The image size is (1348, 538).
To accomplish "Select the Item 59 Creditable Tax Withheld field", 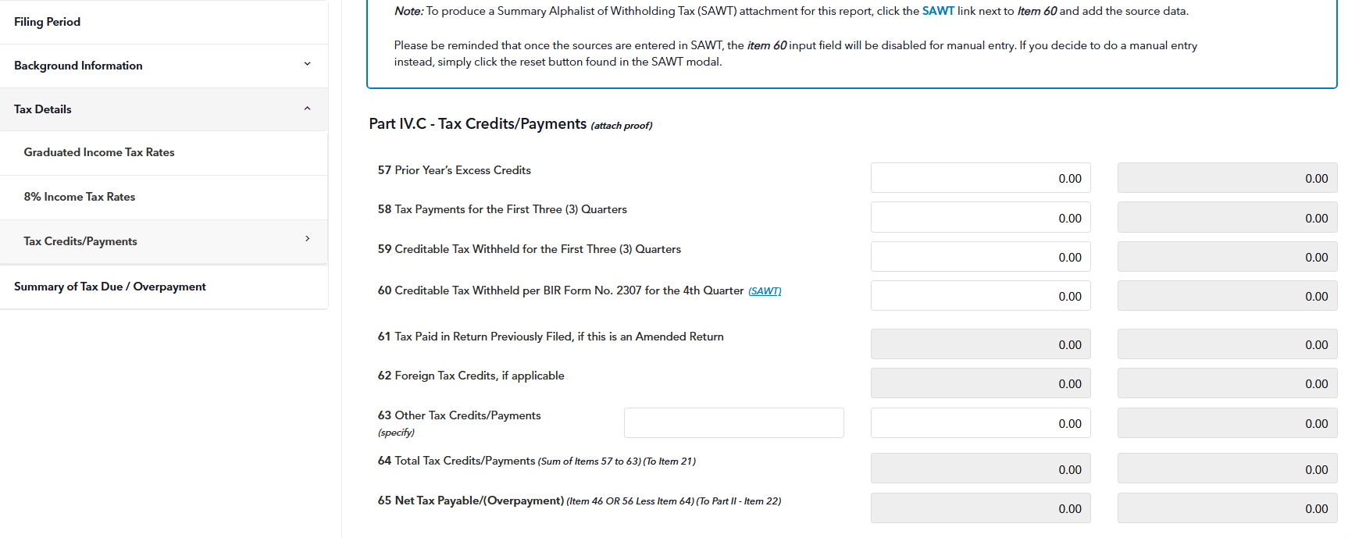I will pos(980,256).
